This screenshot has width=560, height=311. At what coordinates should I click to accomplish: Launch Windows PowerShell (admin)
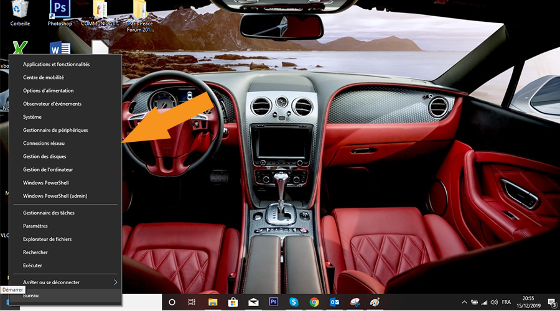pyautogui.click(x=65, y=196)
